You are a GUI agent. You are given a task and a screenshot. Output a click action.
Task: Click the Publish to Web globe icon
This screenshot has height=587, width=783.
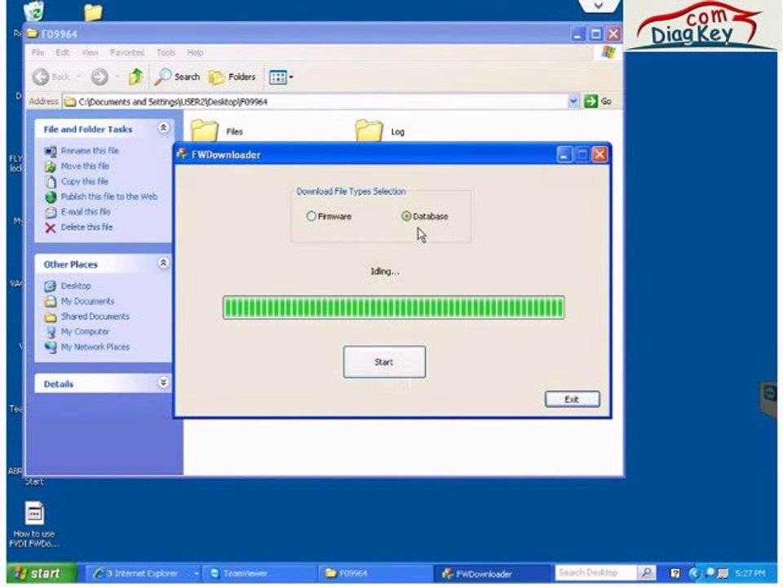pyautogui.click(x=51, y=197)
